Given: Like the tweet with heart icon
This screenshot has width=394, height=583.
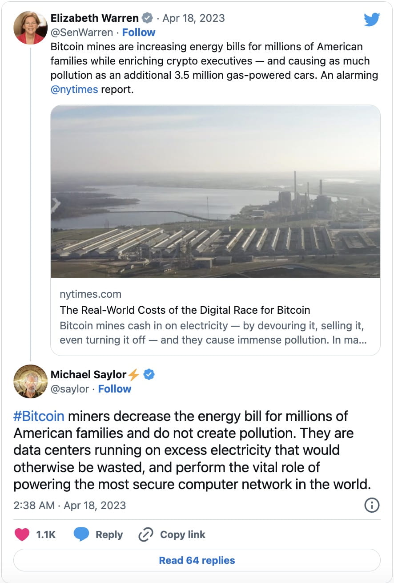Looking at the screenshot, I should (x=22, y=534).
